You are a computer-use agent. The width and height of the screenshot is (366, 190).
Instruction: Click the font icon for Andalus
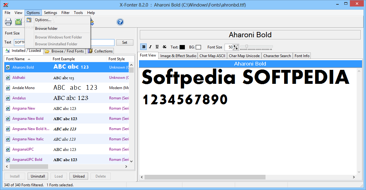pos(8,98)
